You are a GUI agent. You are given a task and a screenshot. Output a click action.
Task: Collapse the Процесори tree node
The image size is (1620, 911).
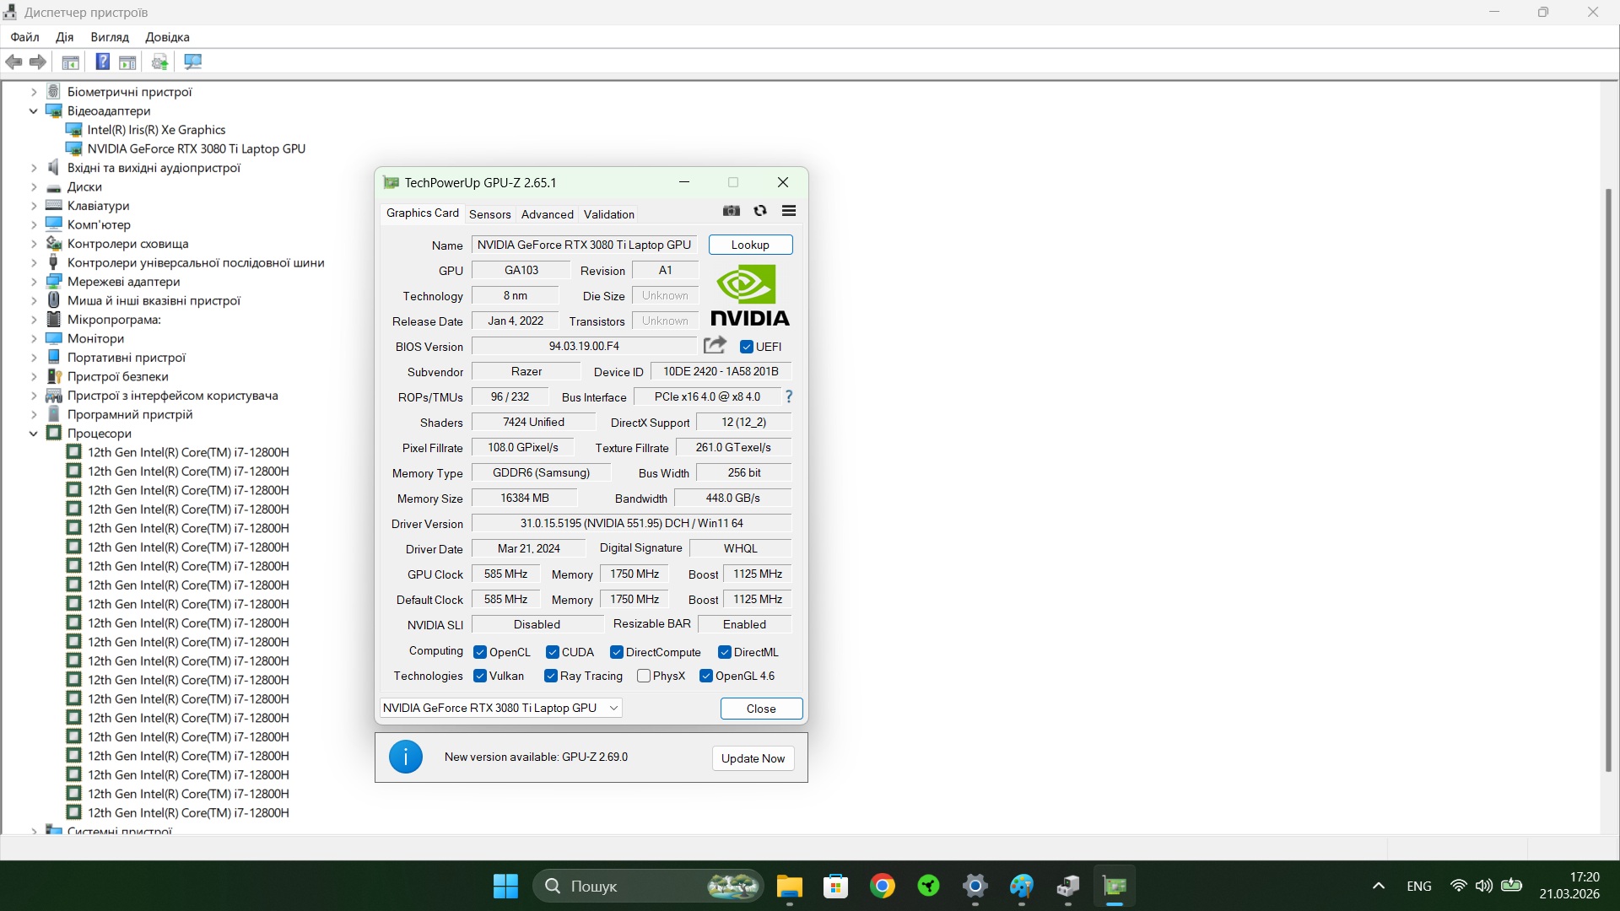point(34,434)
